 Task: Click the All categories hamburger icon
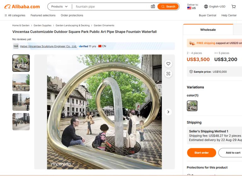coord(6,15)
